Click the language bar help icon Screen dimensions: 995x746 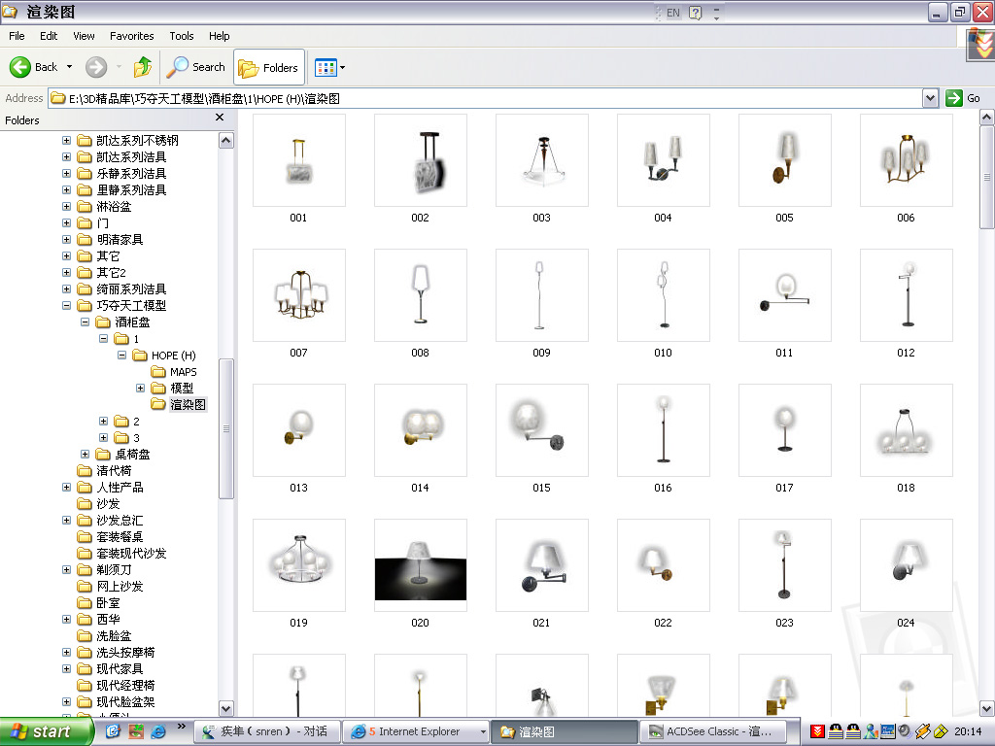(x=696, y=13)
